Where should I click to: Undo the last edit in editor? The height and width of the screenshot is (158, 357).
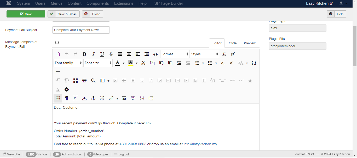[x=67, y=54]
